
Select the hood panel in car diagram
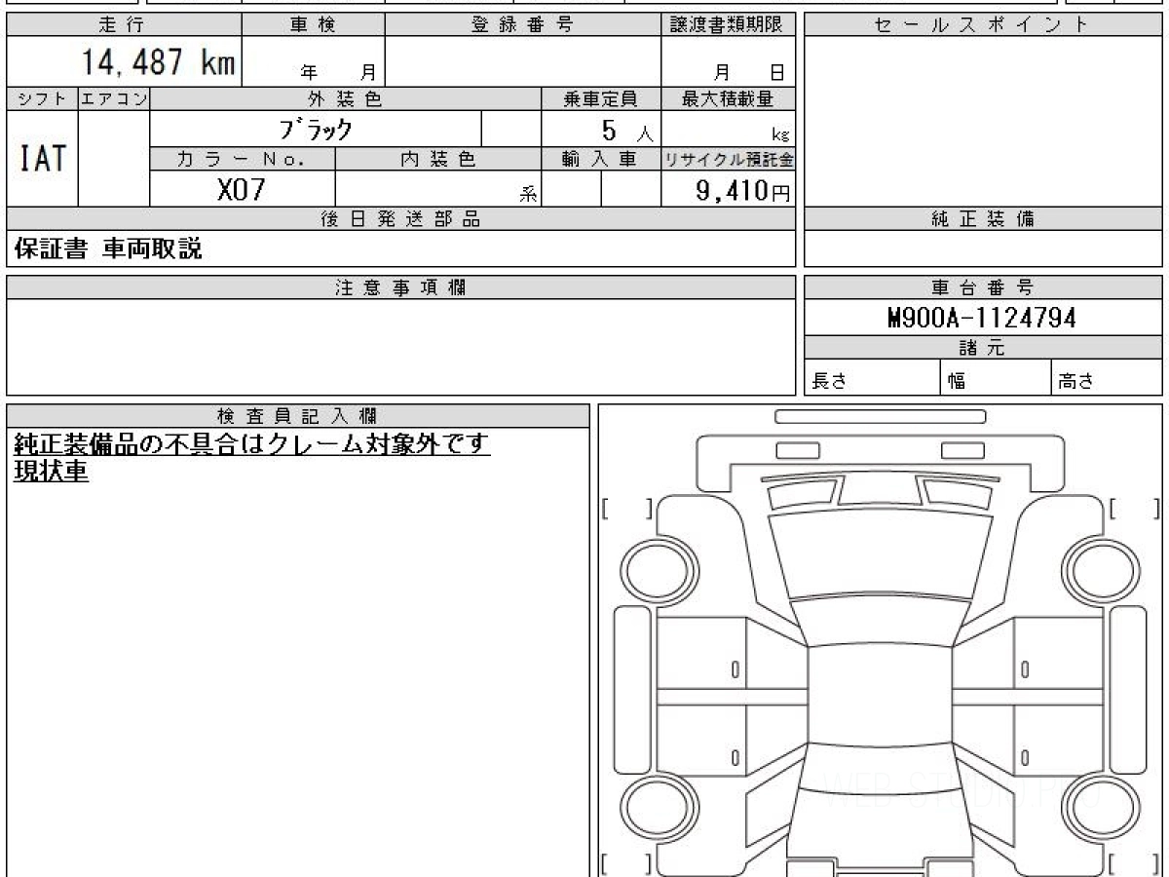pyautogui.click(x=880, y=553)
